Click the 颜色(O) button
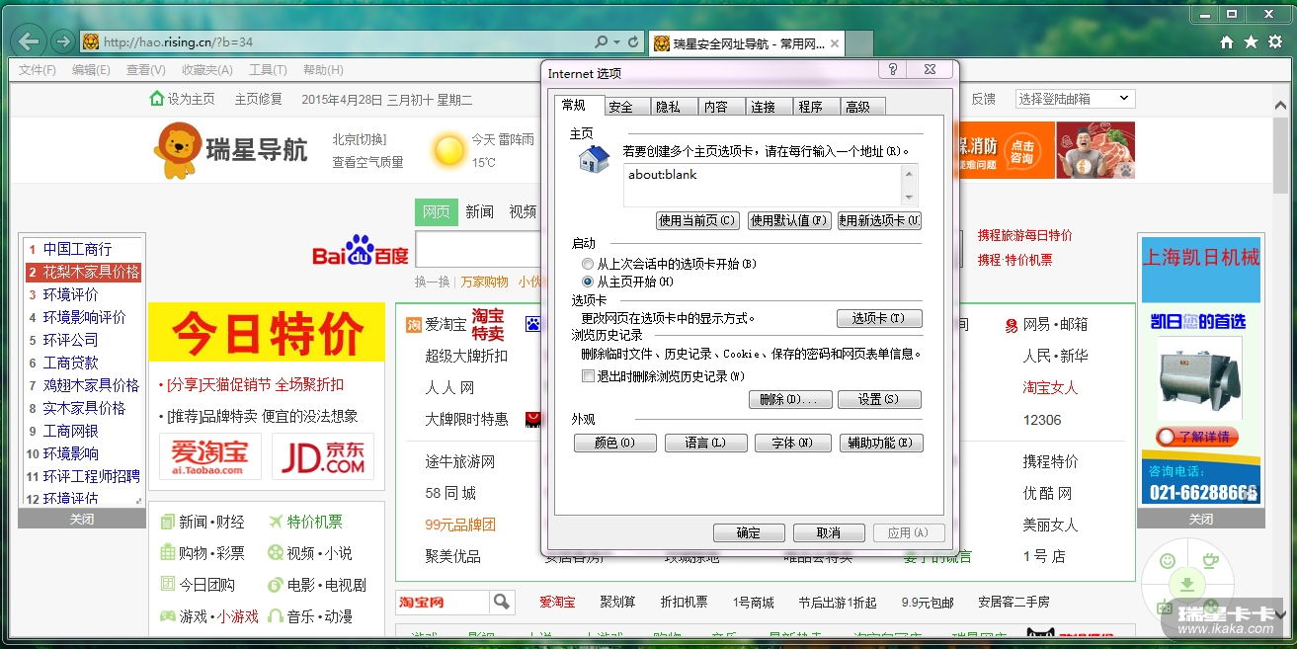The height and width of the screenshot is (649, 1297). point(614,444)
